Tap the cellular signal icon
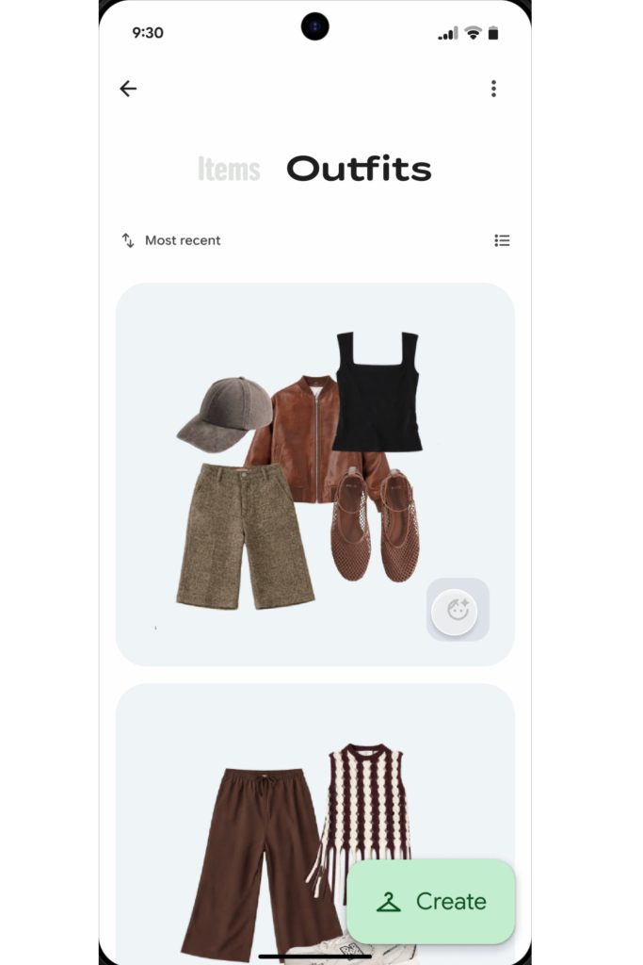The height and width of the screenshot is (965, 643). pos(448,33)
